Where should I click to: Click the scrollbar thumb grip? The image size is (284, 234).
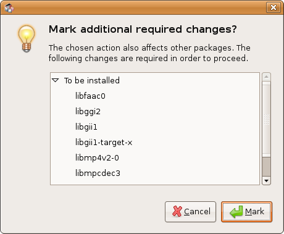[266, 119]
